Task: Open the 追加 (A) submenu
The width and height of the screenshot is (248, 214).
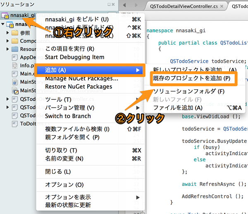Action: click(90, 70)
